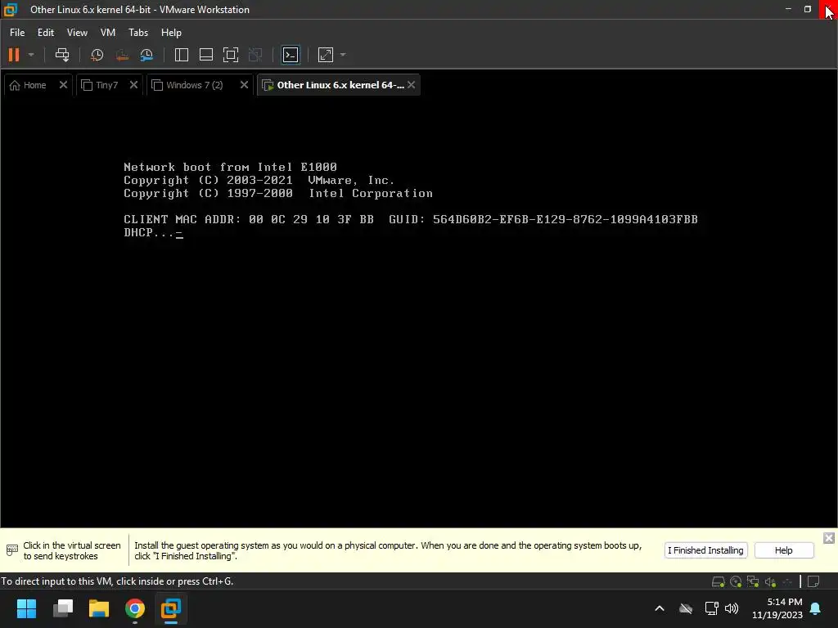Click the hard disk device status icon
The image size is (838, 628).
718,581
